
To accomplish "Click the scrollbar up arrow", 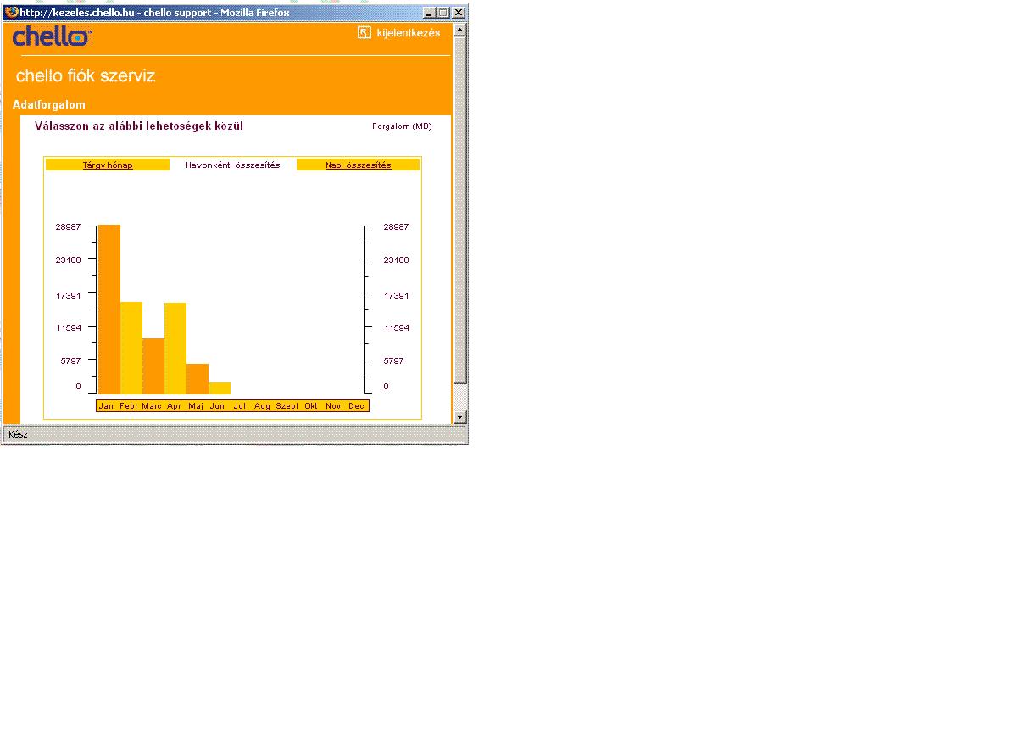I will click(459, 31).
